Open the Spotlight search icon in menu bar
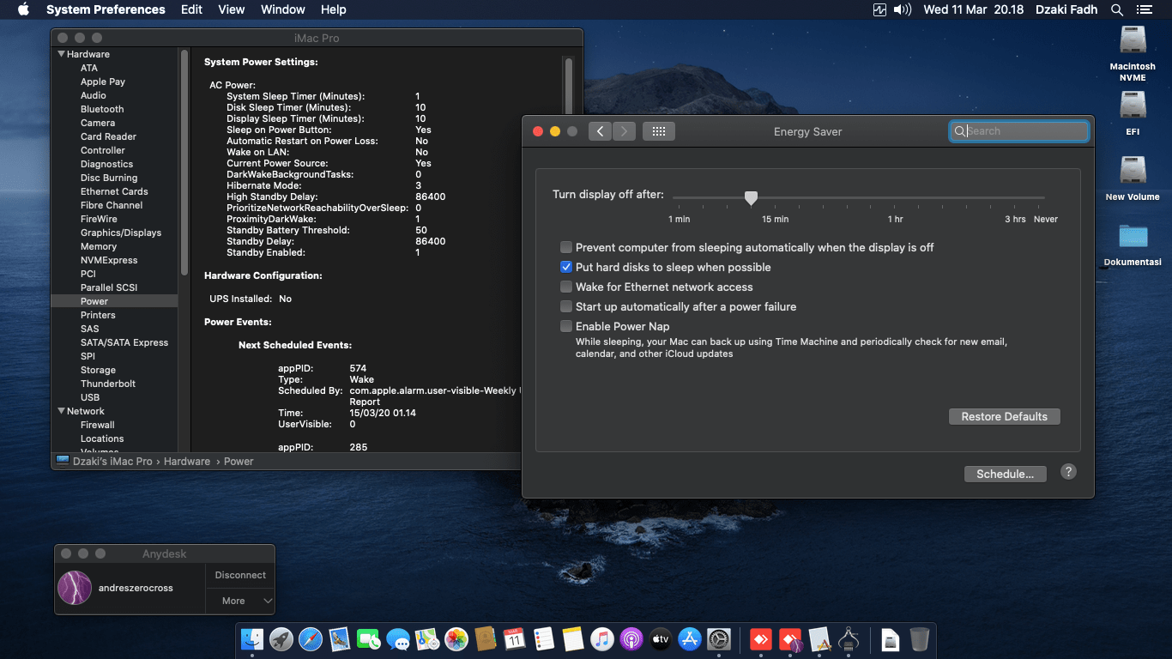 click(1116, 9)
